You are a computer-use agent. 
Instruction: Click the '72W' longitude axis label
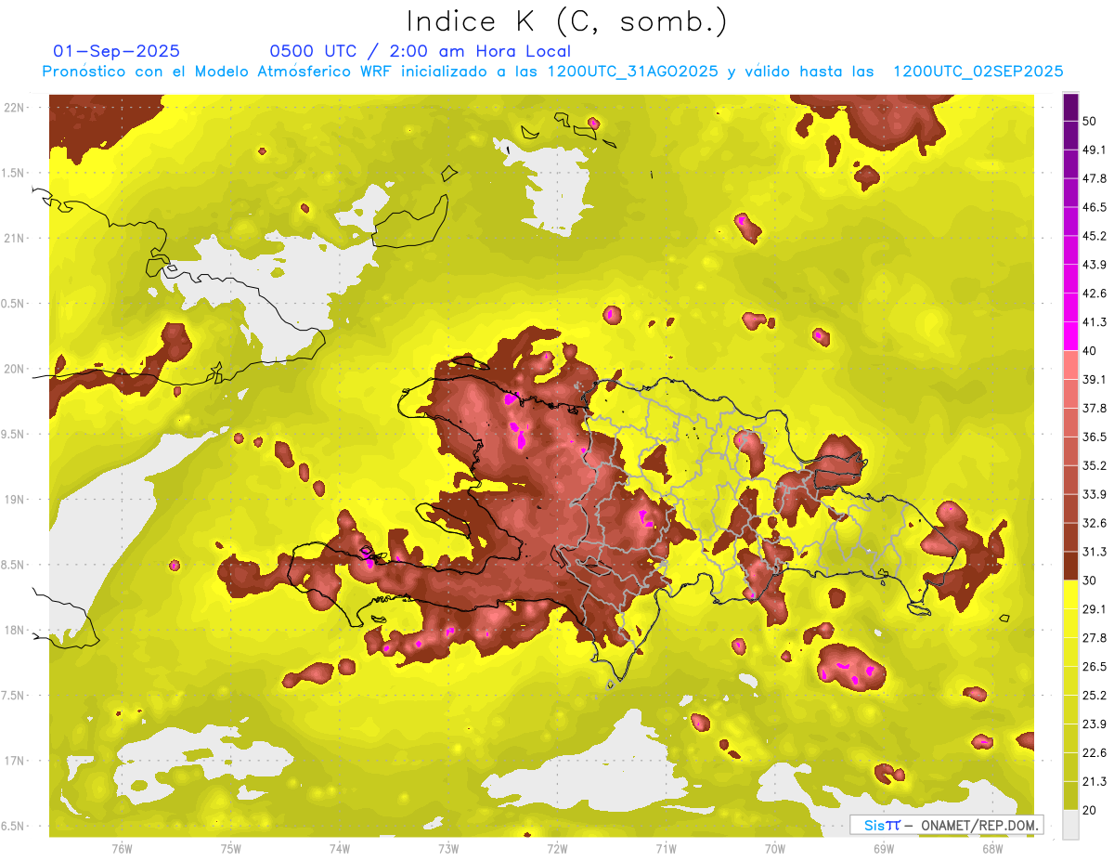[x=557, y=848]
